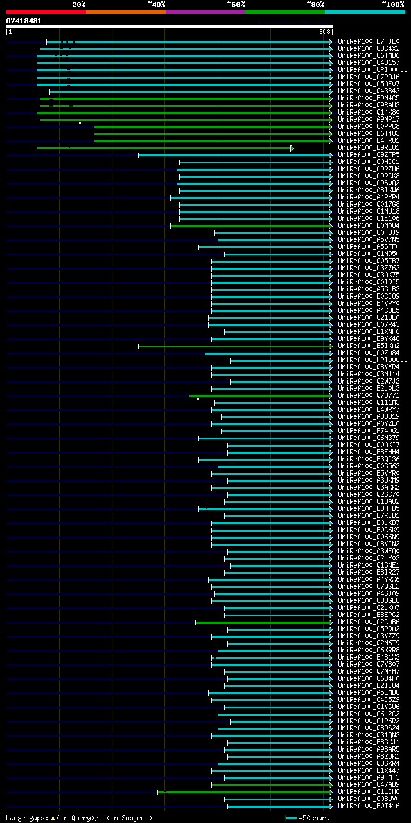Click the cyan ~100% legend segment
Screen dimensions: 411x823
pyautogui.click(x=364, y=11)
